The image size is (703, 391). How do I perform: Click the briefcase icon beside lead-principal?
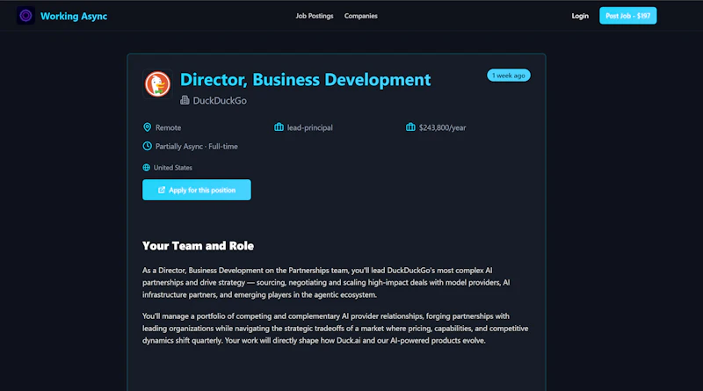click(x=279, y=127)
